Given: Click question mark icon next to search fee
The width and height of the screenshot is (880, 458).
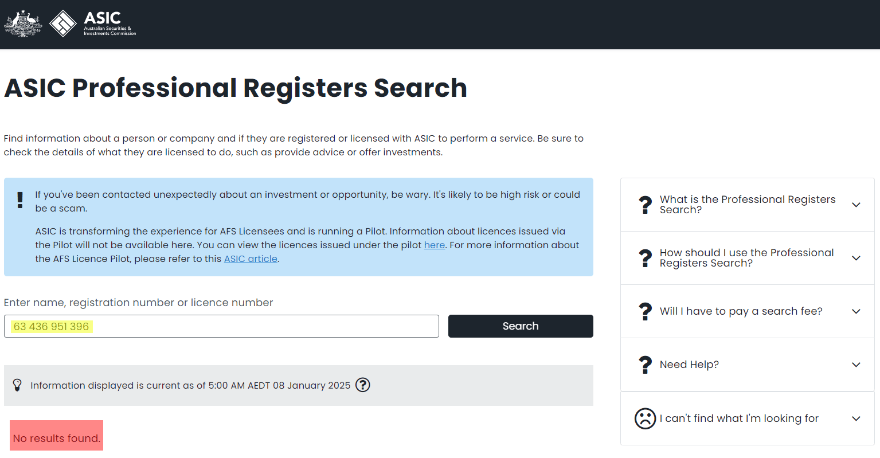Looking at the screenshot, I should [646, 311].
